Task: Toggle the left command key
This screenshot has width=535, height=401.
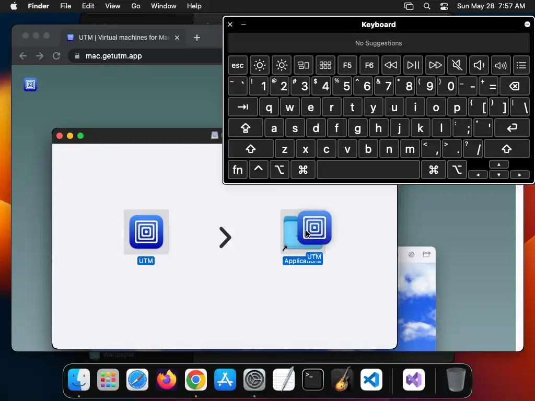Action: (x=303, y=170)
